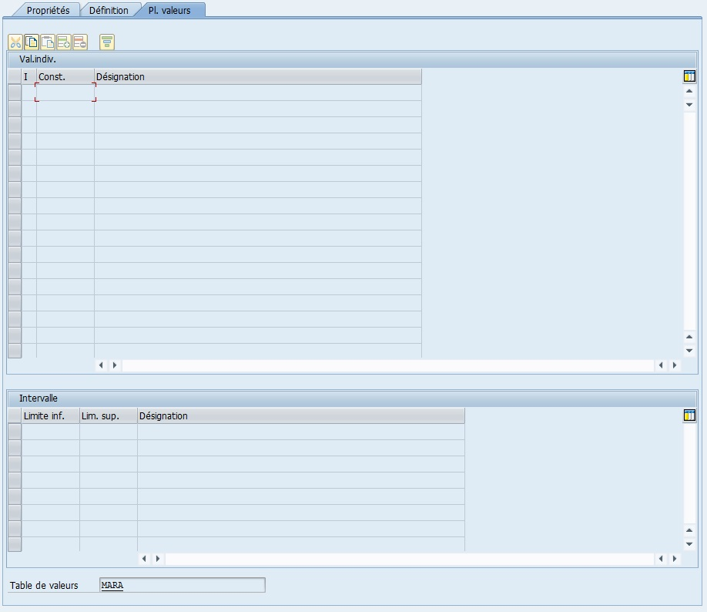Click the Désignation column header in Intervalle
The width and height of the screenshot is (707, 612).
pyautogui.click(x=300, y=415)
